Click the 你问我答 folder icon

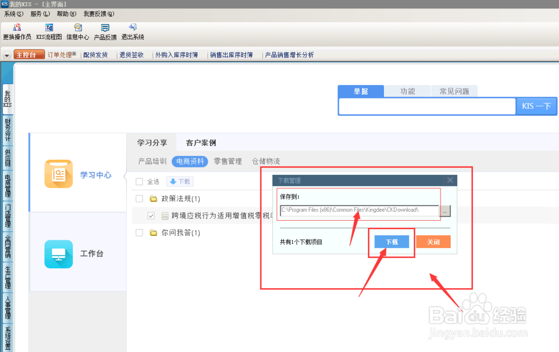pos(153,232)
